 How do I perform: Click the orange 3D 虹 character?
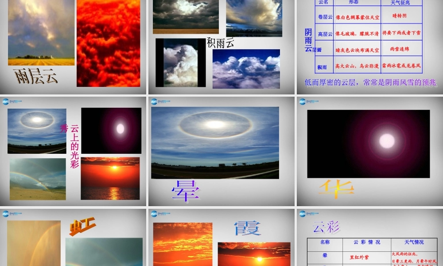click(x=82, y=226)
